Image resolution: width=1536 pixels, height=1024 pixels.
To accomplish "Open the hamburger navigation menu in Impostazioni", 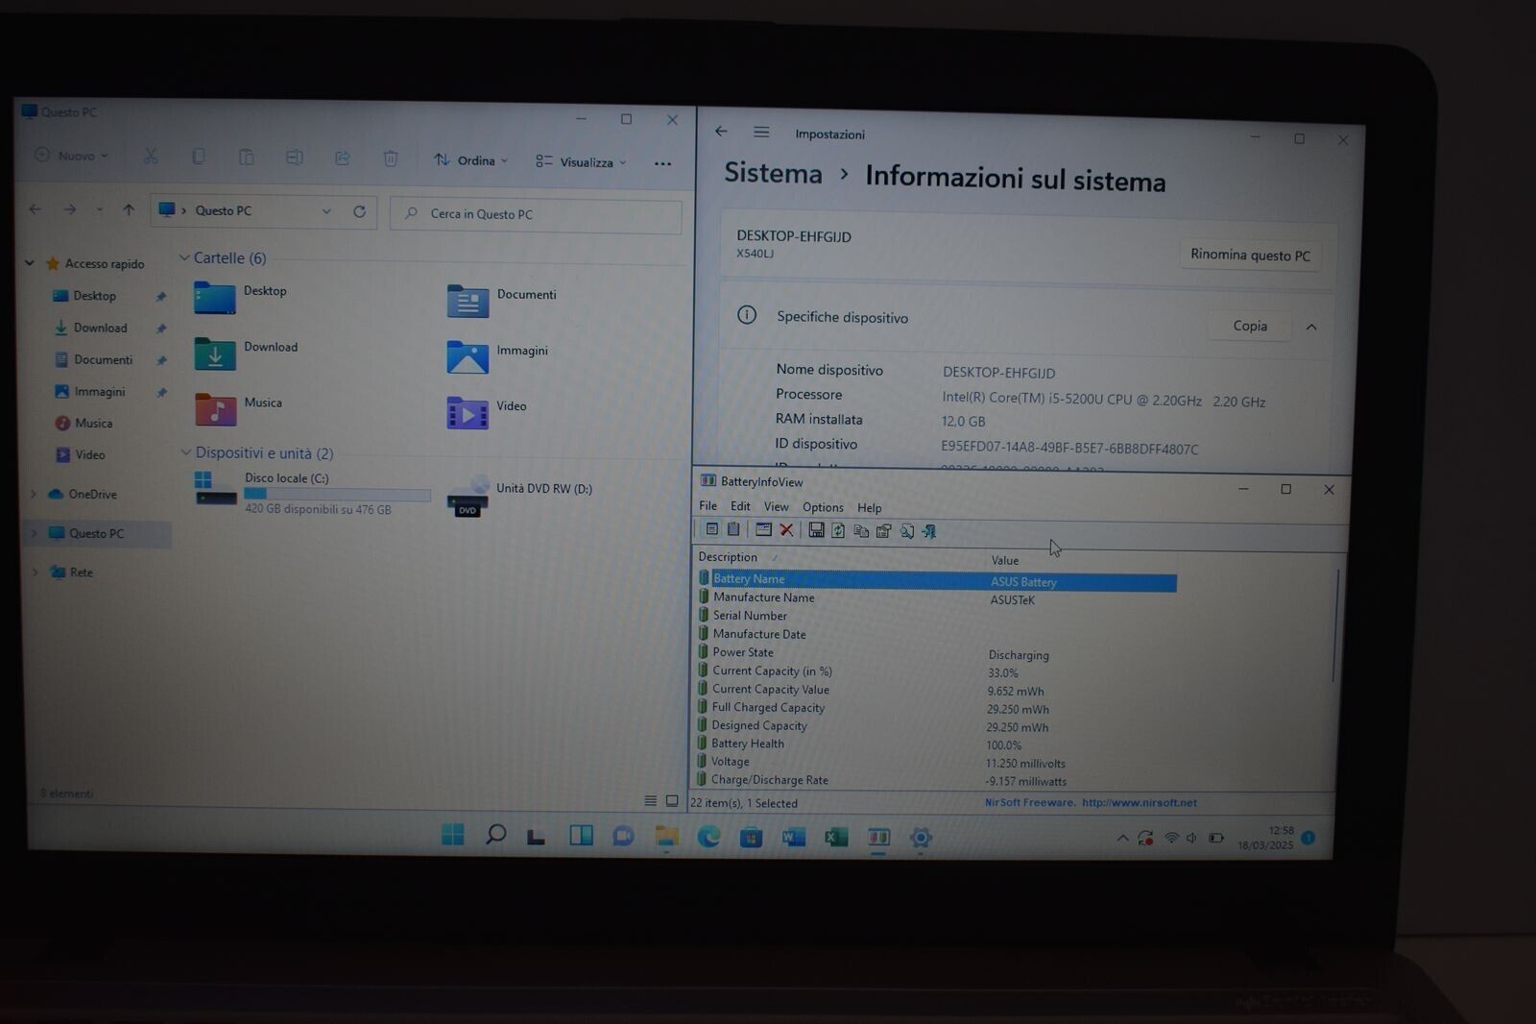I will (761, 133).
